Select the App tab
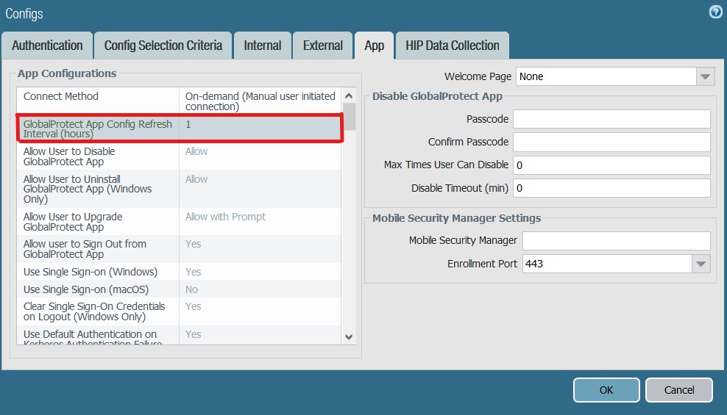 pyautogui.click(x=374, y=46)
